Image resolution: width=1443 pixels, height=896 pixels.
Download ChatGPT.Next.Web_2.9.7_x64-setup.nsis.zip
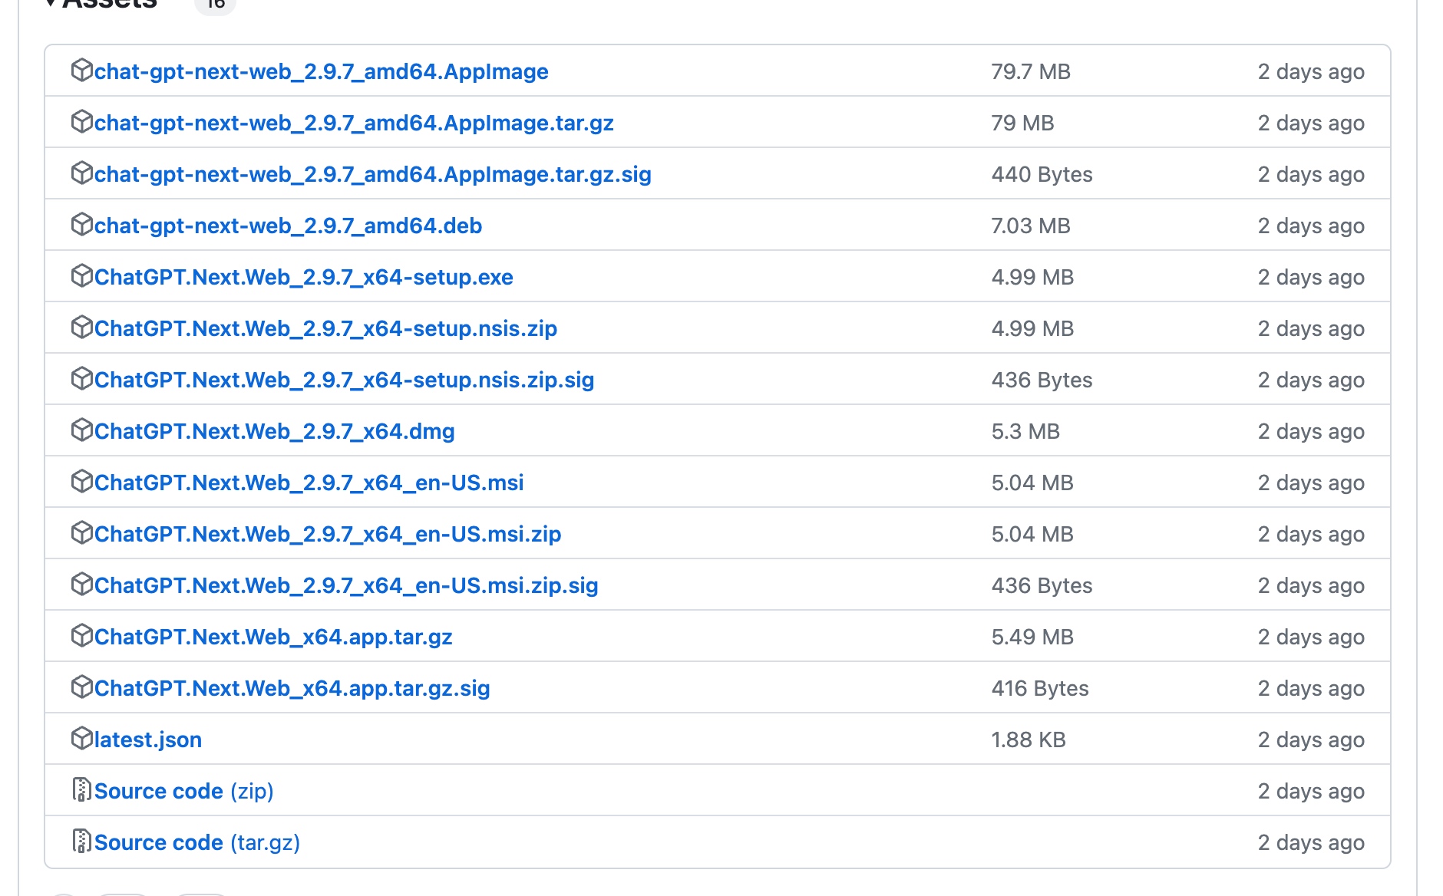point(325,328)
